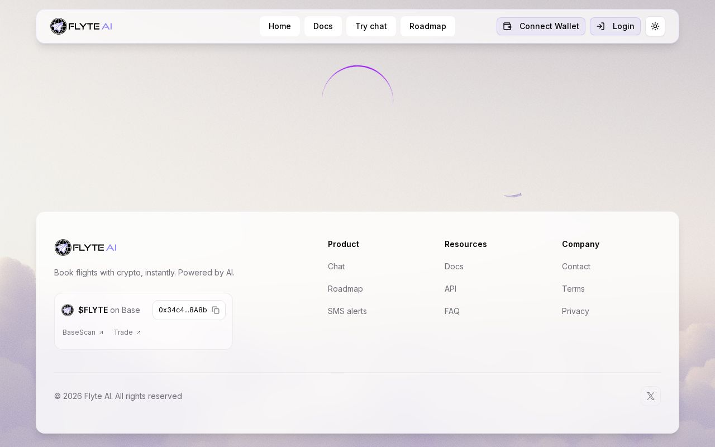
Task: Click the '$FLYTE on Base' label
Action: (x=109, y=310)
